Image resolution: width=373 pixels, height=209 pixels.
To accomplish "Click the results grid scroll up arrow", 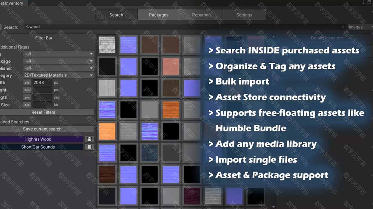I will 273,37.
